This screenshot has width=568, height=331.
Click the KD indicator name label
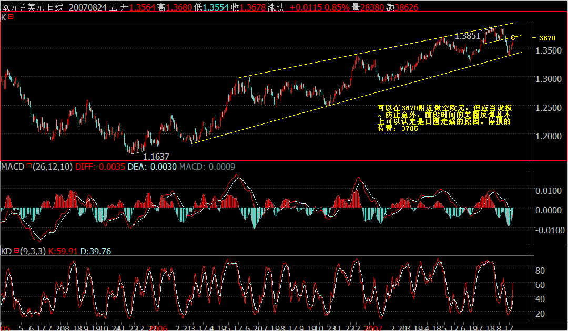coord(6,251)
